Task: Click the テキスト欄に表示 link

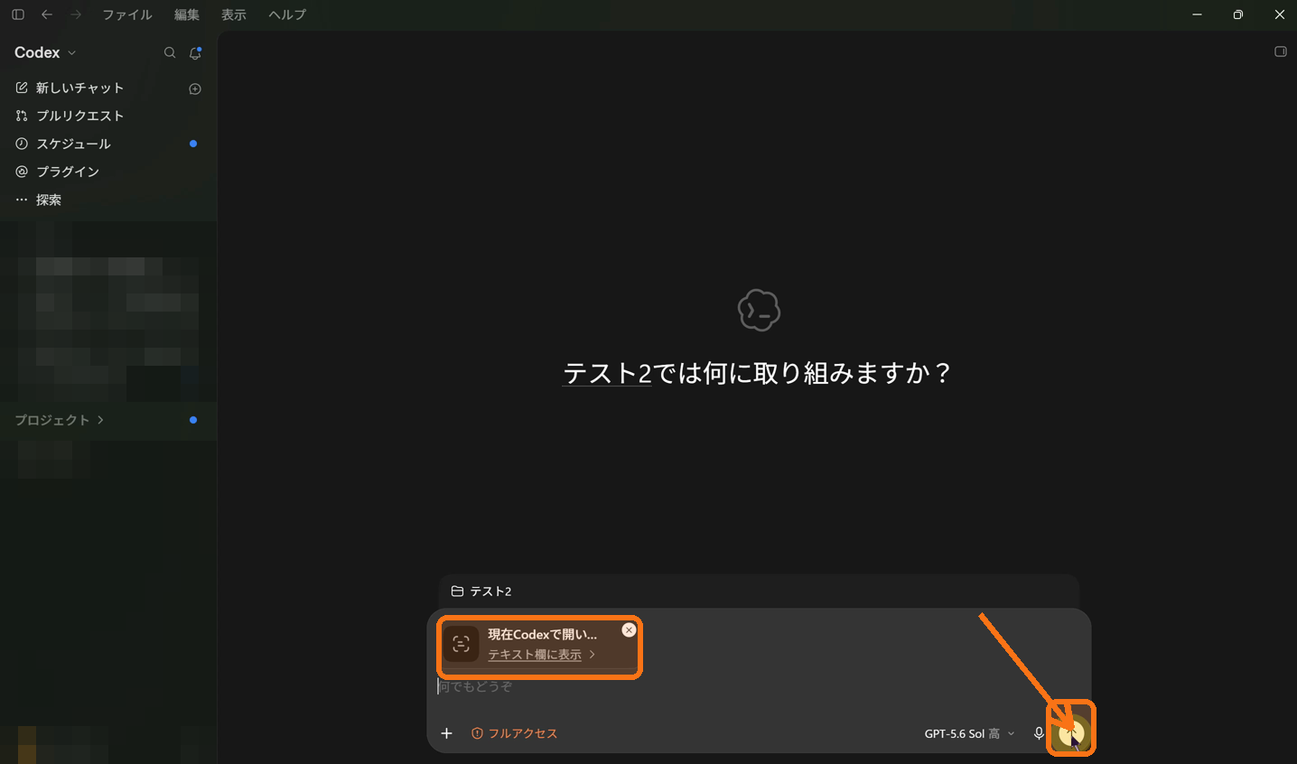Action: 535,655
